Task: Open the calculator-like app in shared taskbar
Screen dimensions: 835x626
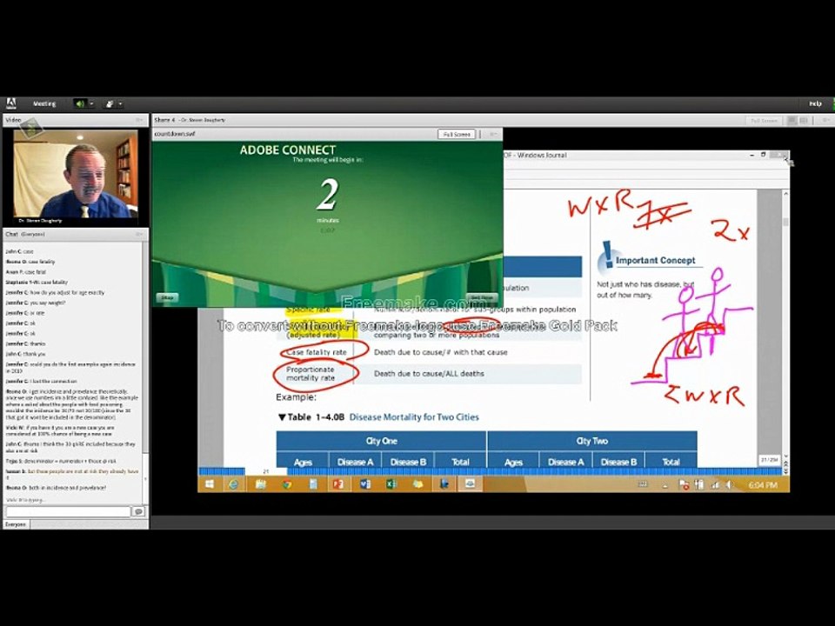Action: tap(312, 484)
